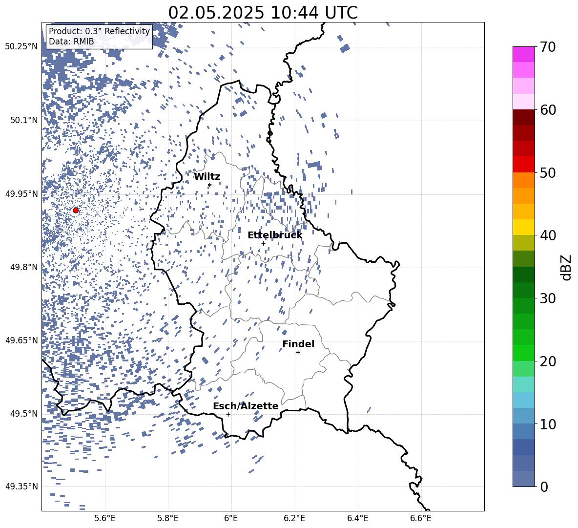Click the slate-blue colorbar band just above 0
The width and height of the screenshot is (578, 528).
(523, 479)
